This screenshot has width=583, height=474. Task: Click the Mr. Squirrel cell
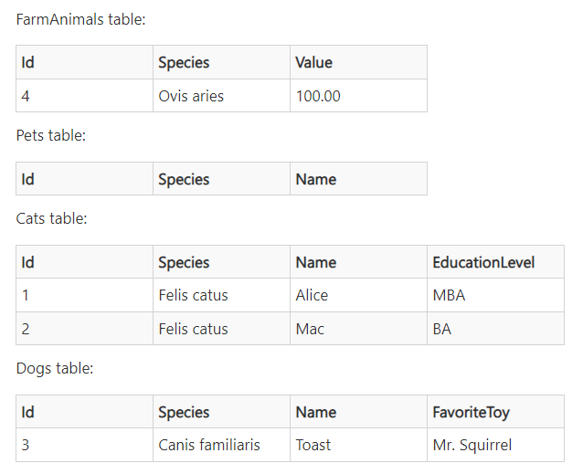(x=495, y=445)
